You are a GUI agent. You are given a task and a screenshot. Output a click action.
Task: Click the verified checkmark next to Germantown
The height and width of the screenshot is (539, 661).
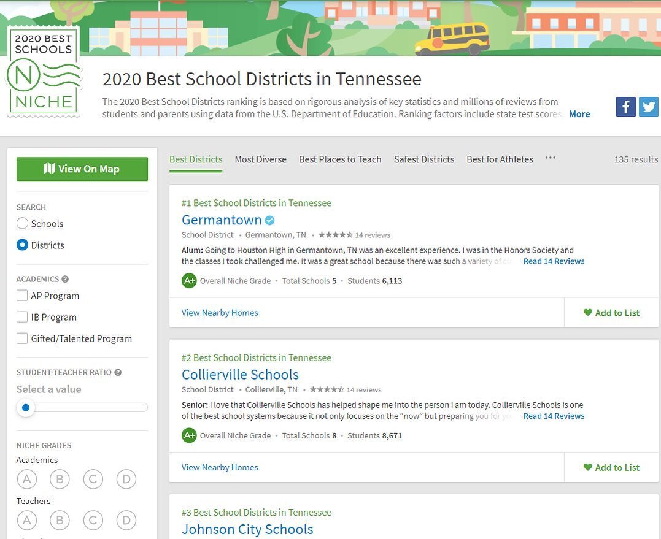coord(270,220)
